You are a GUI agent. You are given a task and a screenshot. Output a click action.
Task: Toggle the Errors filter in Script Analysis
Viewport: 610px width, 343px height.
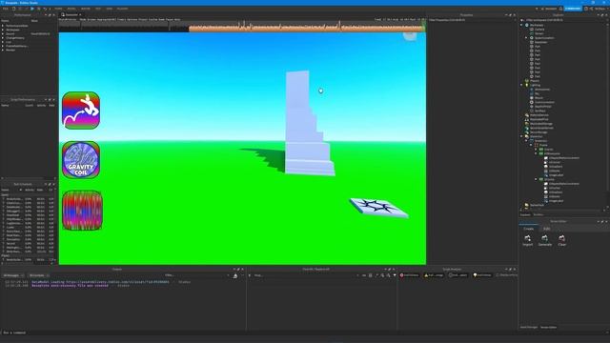(x=409, y=275)
